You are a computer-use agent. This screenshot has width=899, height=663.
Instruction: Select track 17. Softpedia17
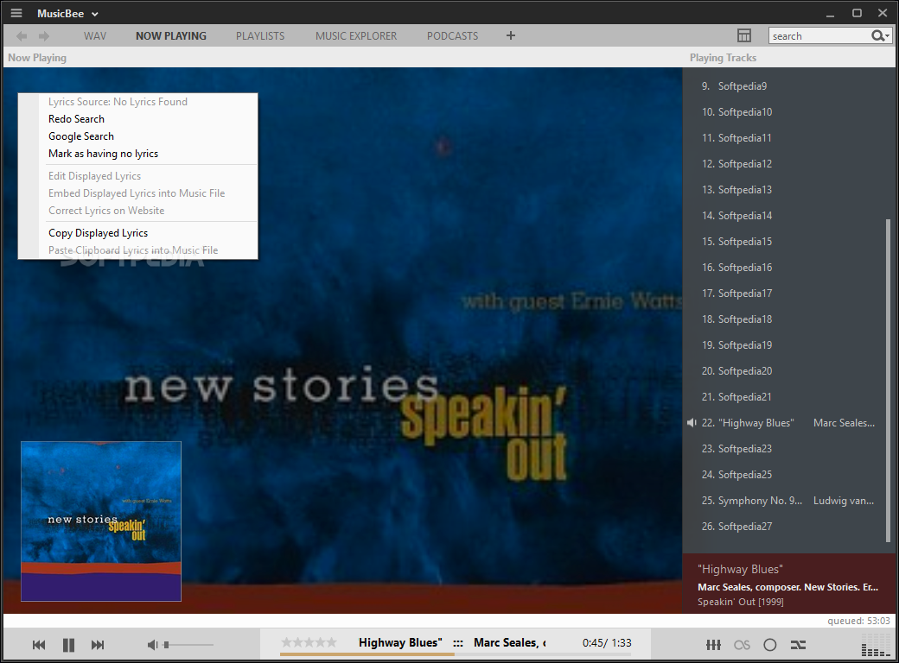click(784, 294)
